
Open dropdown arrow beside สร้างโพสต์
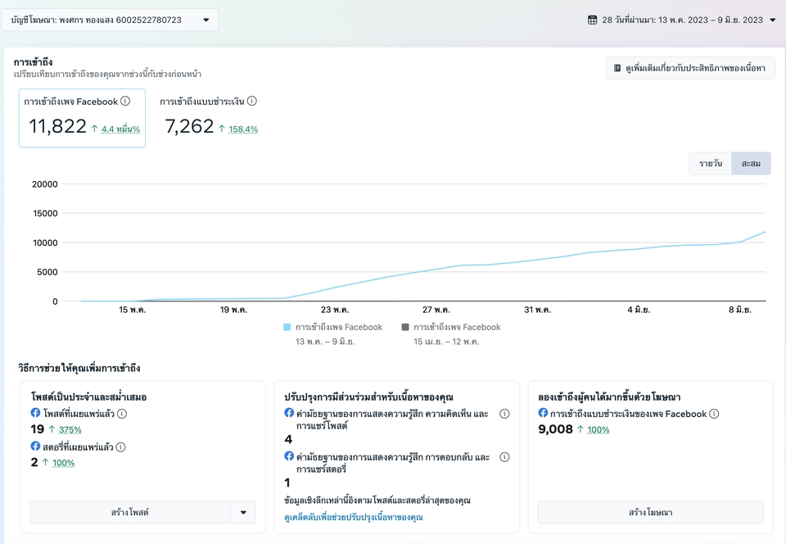point(243,512)
